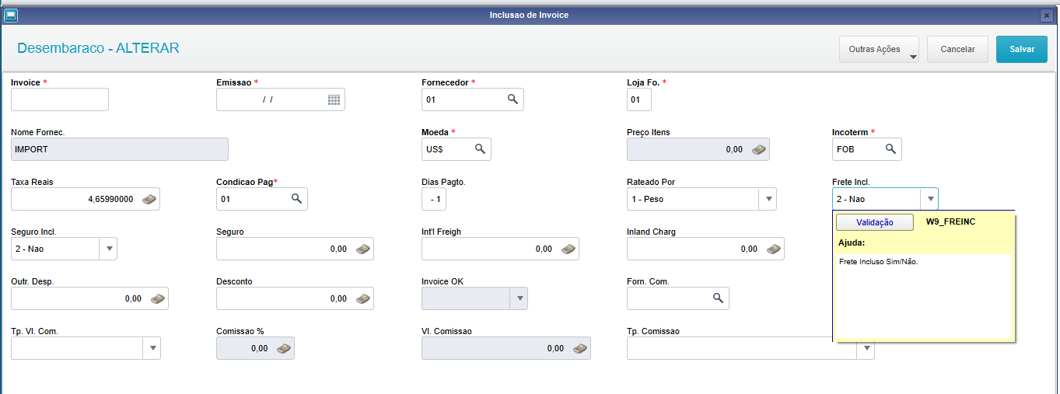Open calculator icon in Preço Itens field
1060x394 pixels.
(x=759, y=149)
